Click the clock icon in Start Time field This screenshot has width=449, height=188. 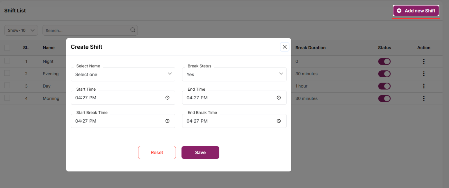tap(167, 98)
